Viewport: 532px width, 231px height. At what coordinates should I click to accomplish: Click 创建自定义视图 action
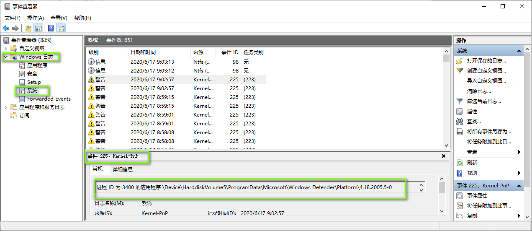point(486,71)
